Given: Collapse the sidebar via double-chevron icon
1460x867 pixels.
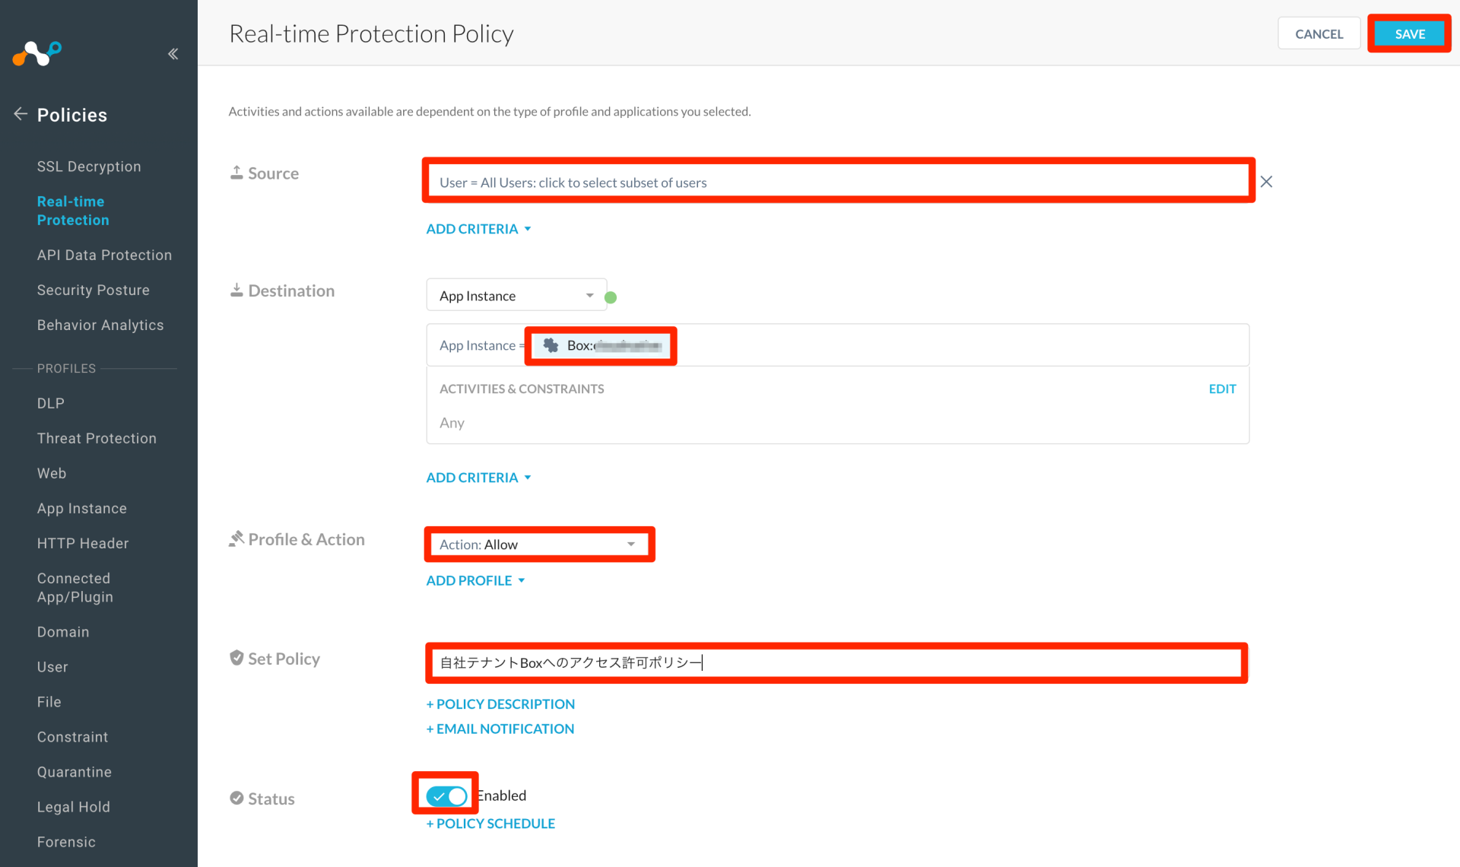Looking at the screenshot, I should (173, 53).
